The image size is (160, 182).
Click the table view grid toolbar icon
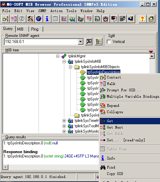[x=56, y=19]
